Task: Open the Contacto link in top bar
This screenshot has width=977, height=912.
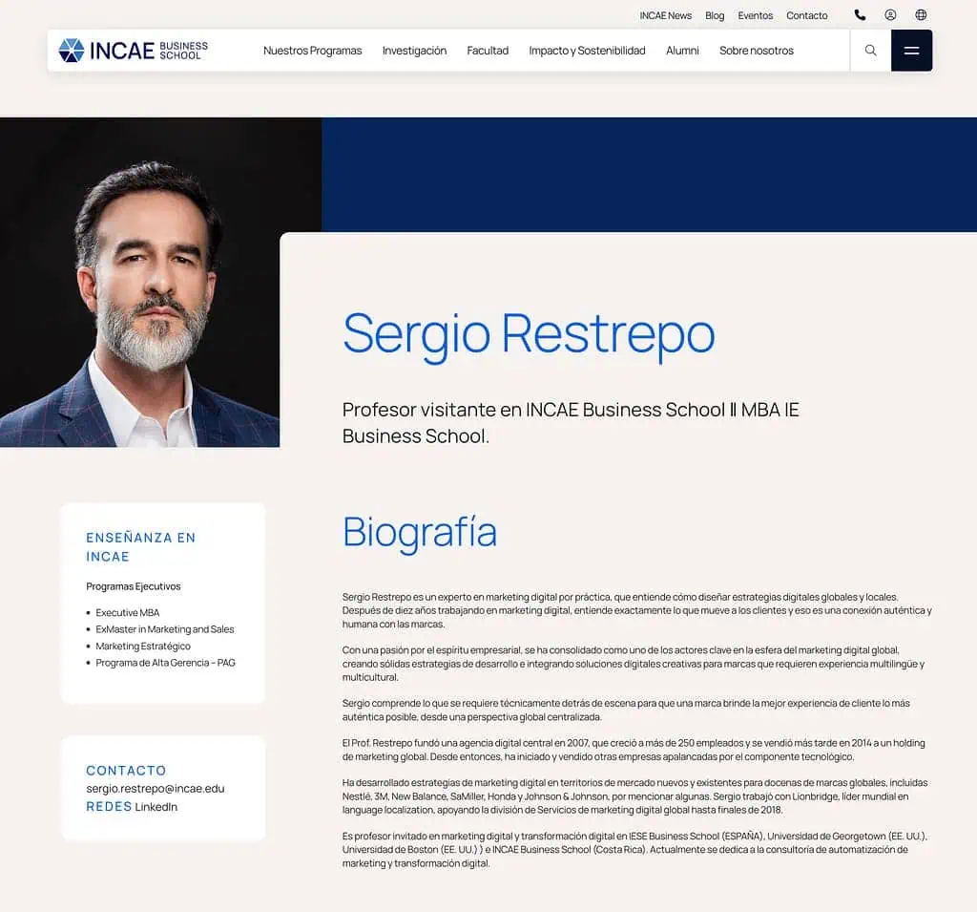Action: tap(807, 15)
